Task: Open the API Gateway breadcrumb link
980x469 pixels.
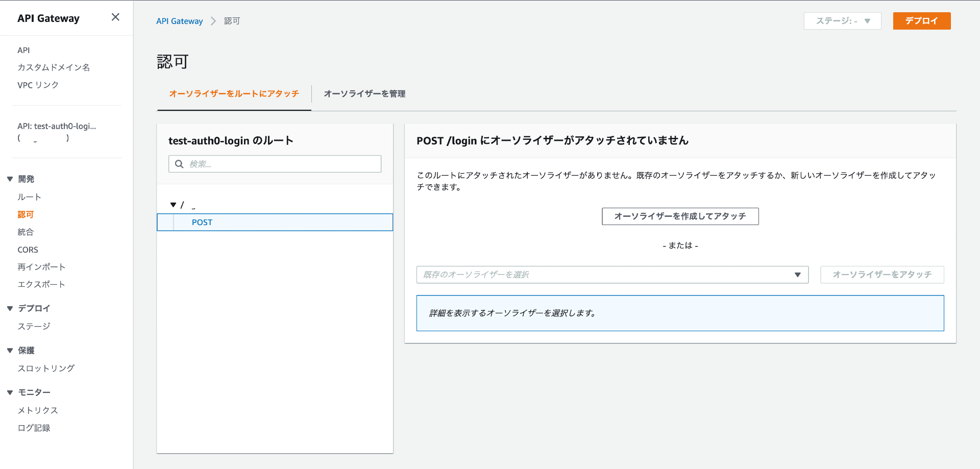Action: pos(179,21)
